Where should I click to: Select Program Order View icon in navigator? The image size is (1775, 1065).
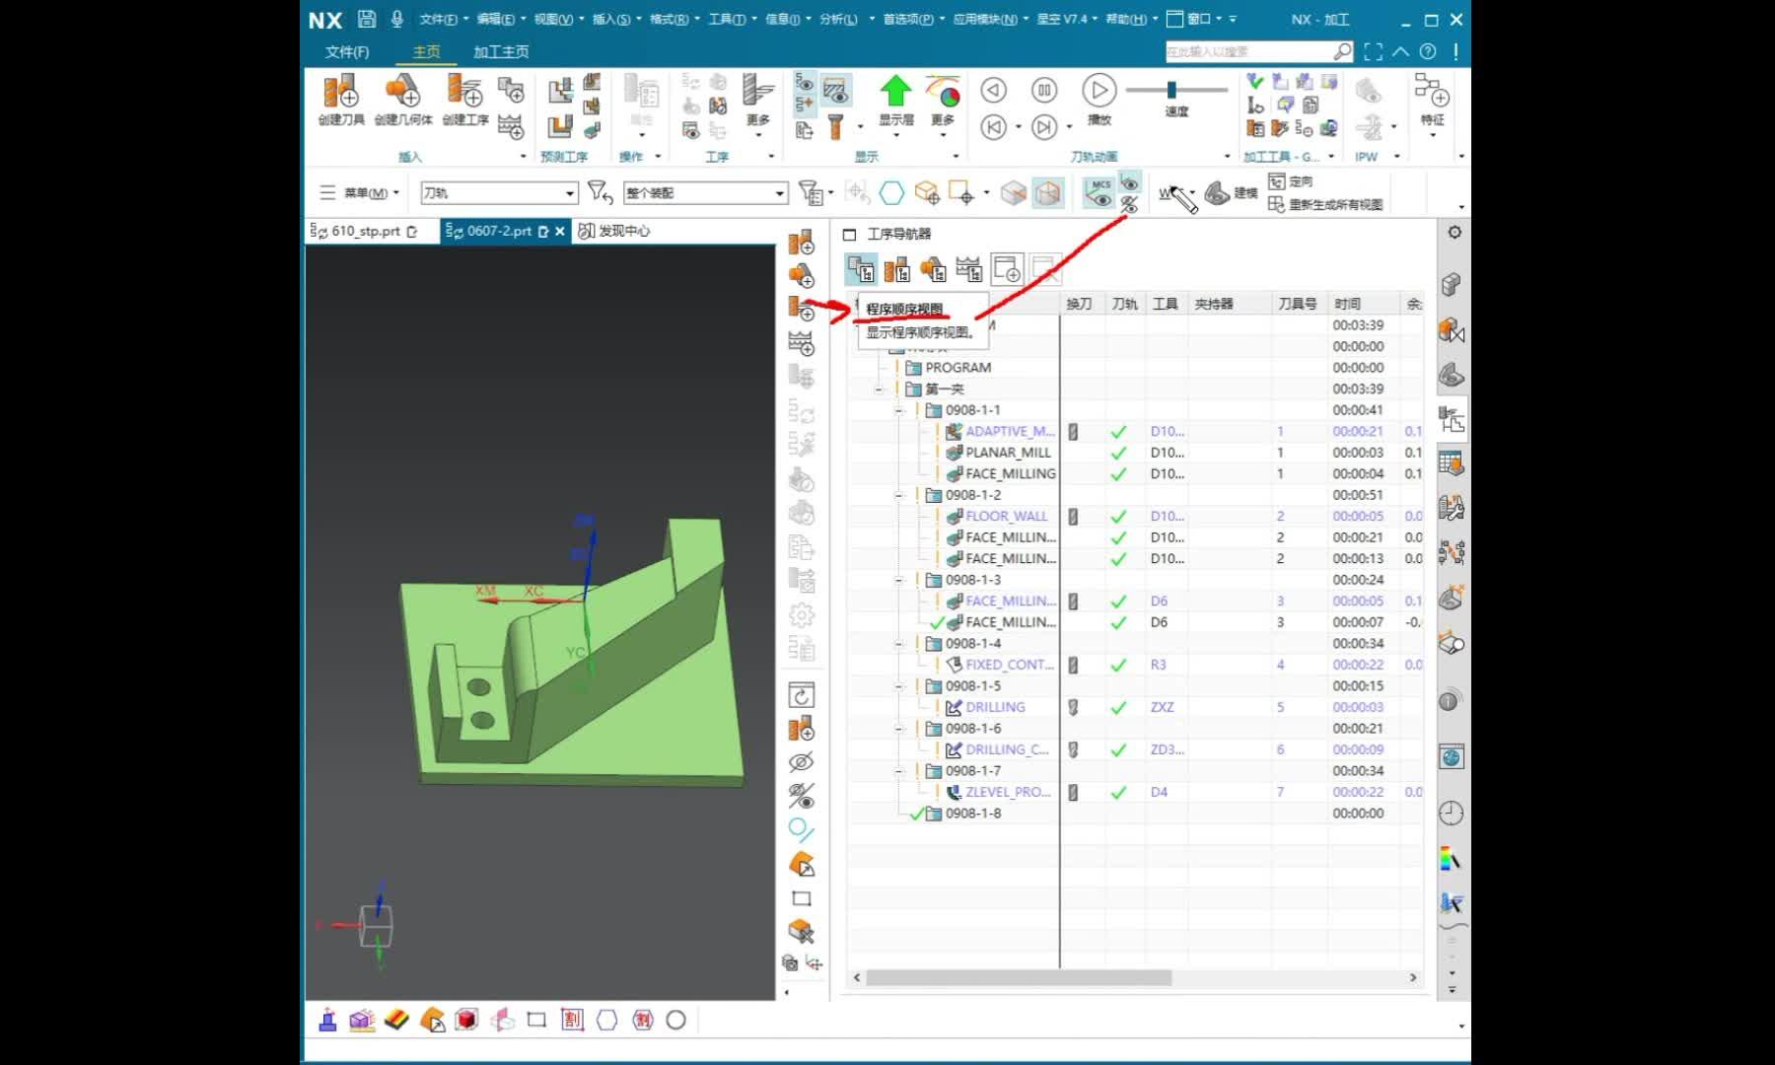(861, 269)
